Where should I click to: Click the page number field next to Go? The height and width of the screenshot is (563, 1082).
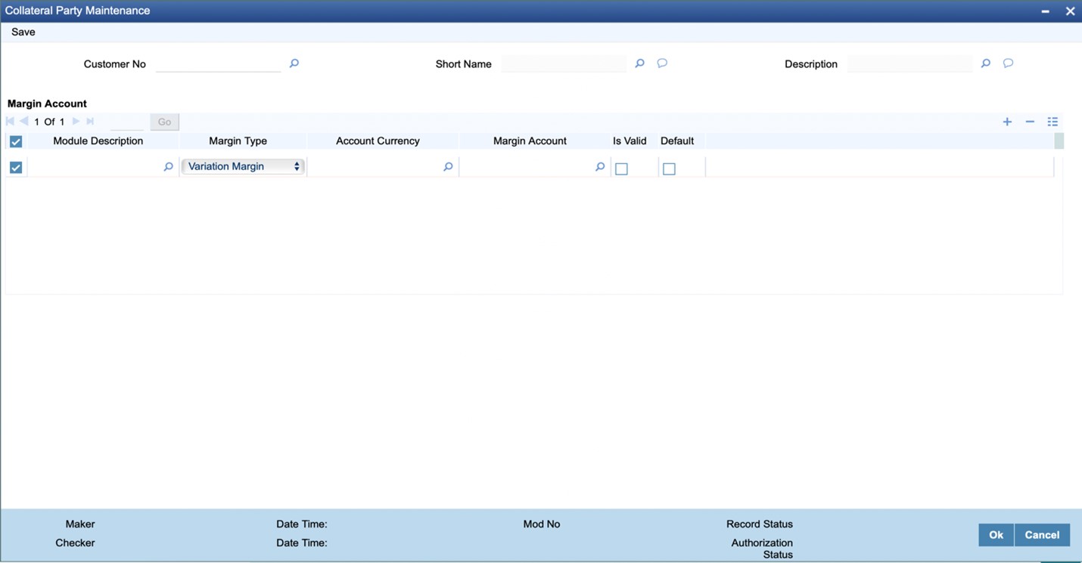126,122
